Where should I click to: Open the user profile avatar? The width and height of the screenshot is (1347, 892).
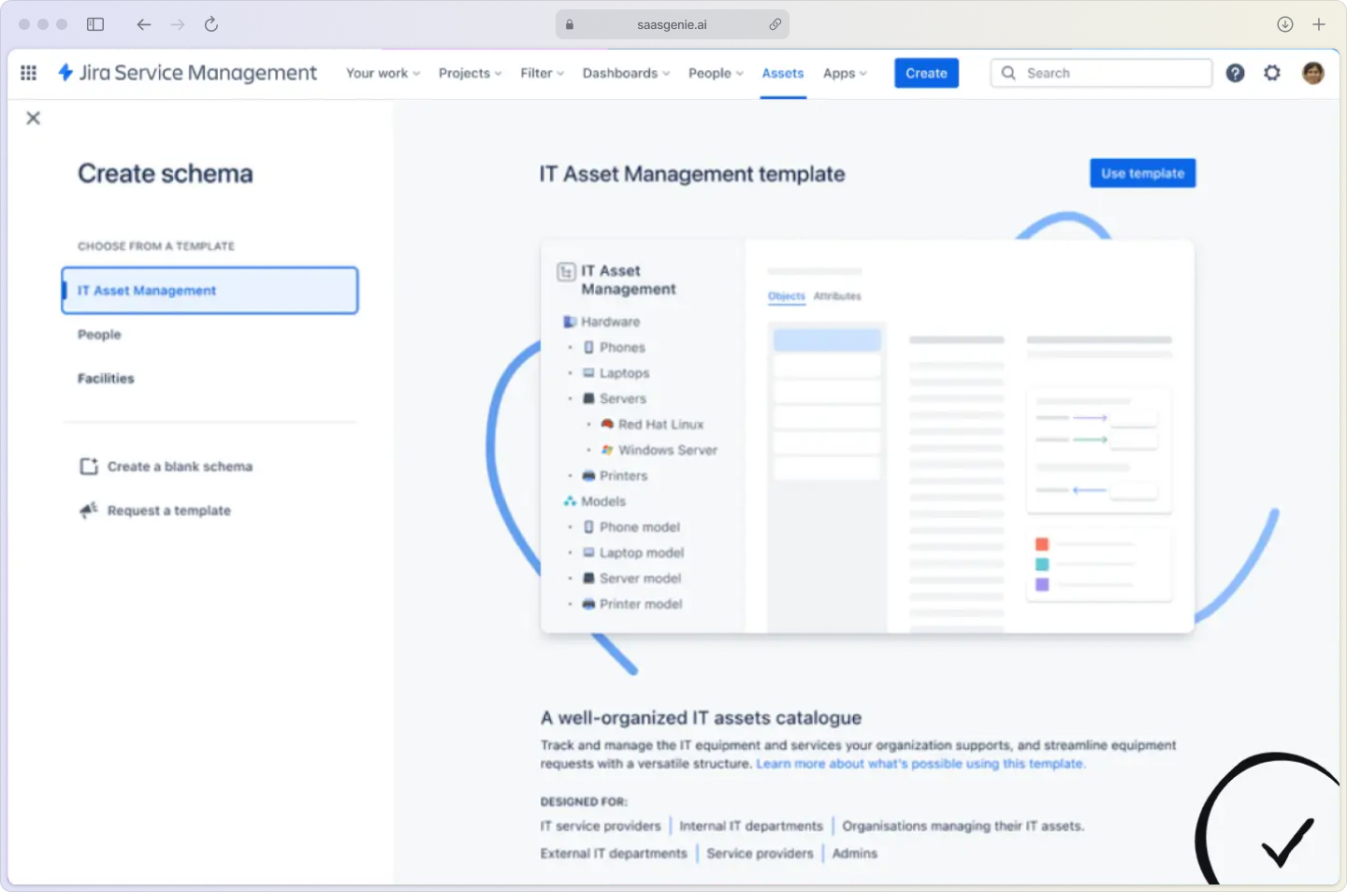[1313, 73]
